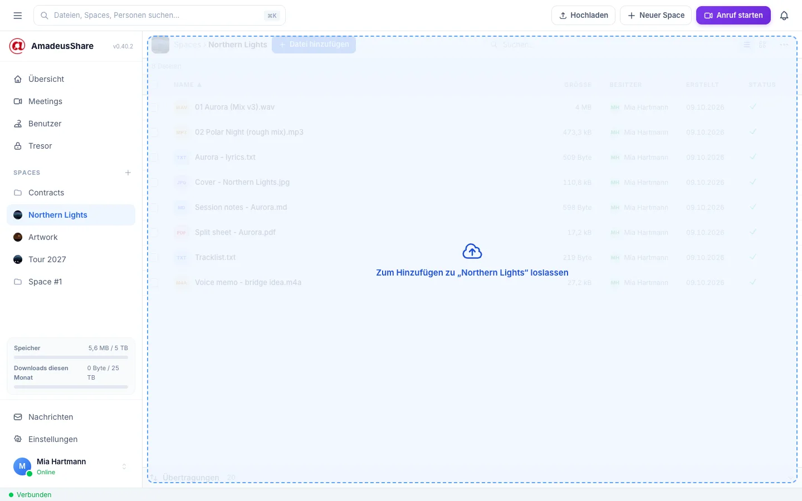Open Meetings via the camera icon

point(18,101)
